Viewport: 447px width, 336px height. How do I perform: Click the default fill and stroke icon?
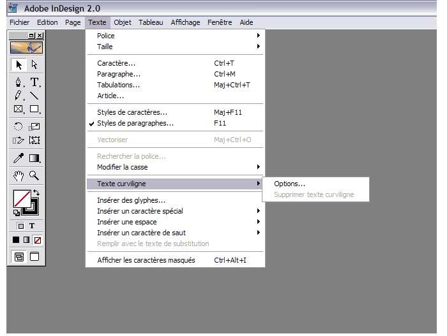[x=17, y=212]
